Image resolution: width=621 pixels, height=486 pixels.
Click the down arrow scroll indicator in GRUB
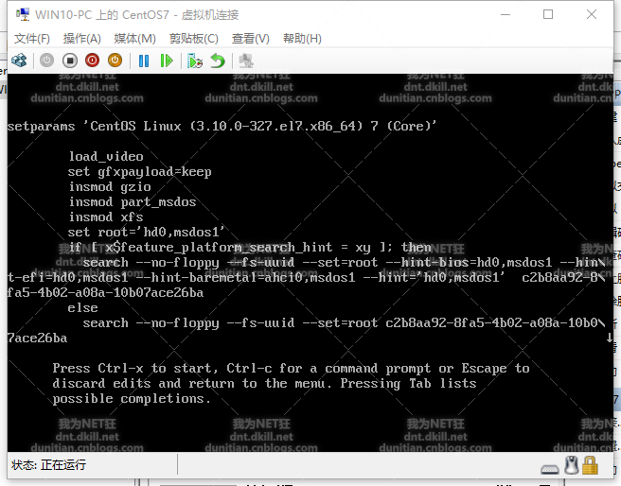(x=609, y=338)
